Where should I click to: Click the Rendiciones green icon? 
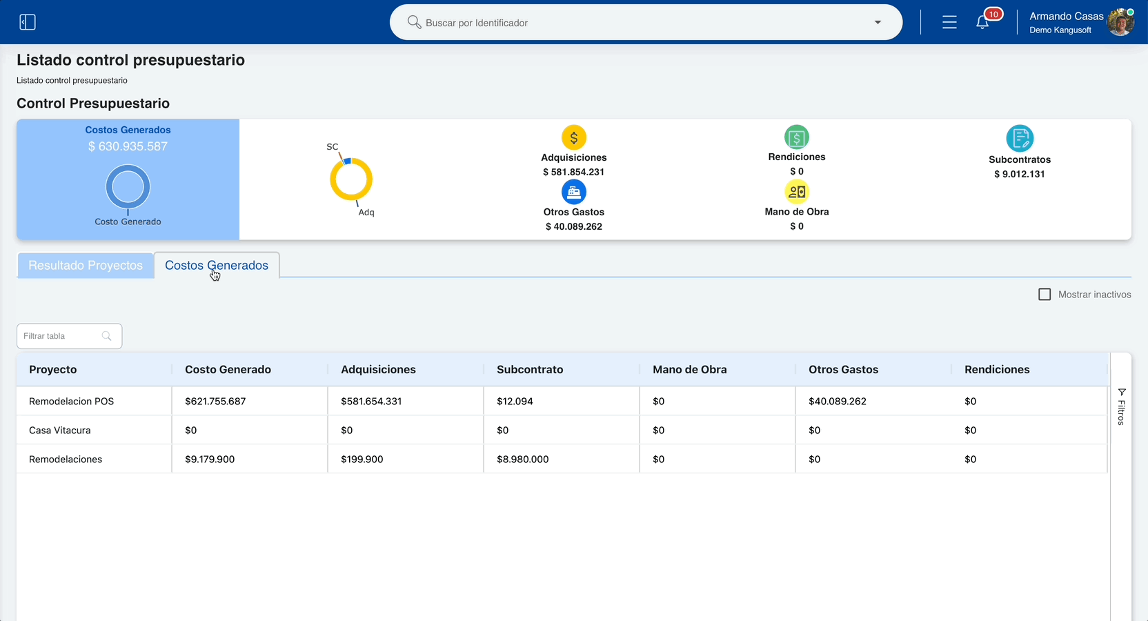tap(797, 137)
